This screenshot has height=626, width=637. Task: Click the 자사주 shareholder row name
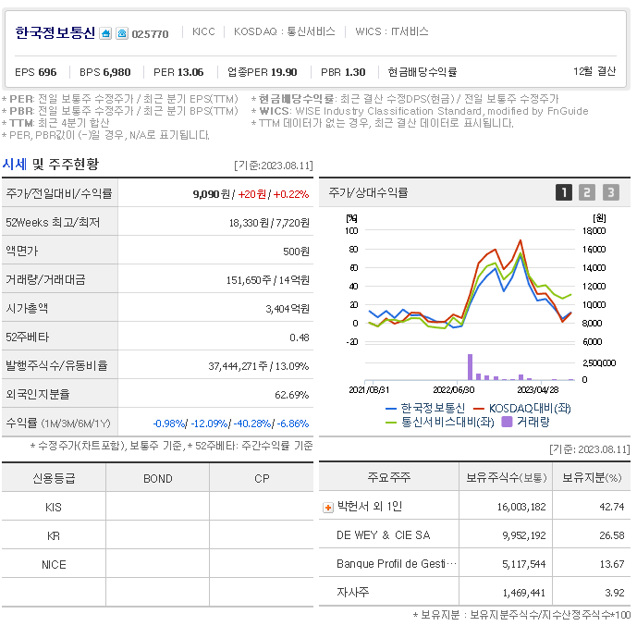[352, 593]
